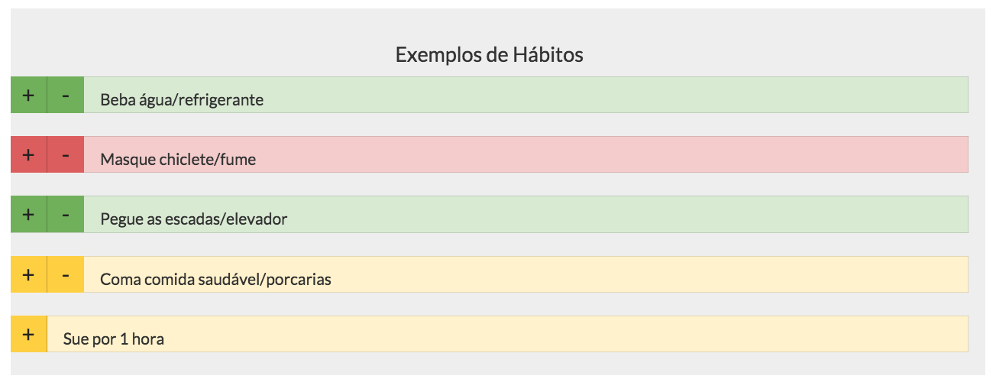The height and width of the screenshot is (392, 996).
Task: Hit minus on Coma comida saudável/porcarias
Action: (66, 274)
